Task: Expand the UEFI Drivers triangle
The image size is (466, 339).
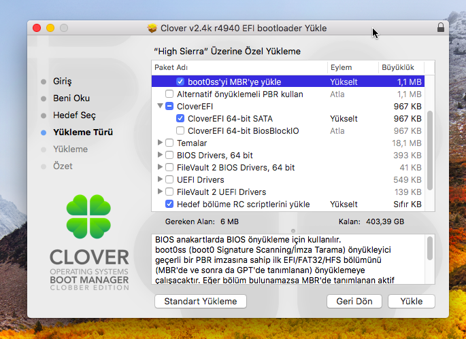Action: pyautogui.click(x=160, y=179)
